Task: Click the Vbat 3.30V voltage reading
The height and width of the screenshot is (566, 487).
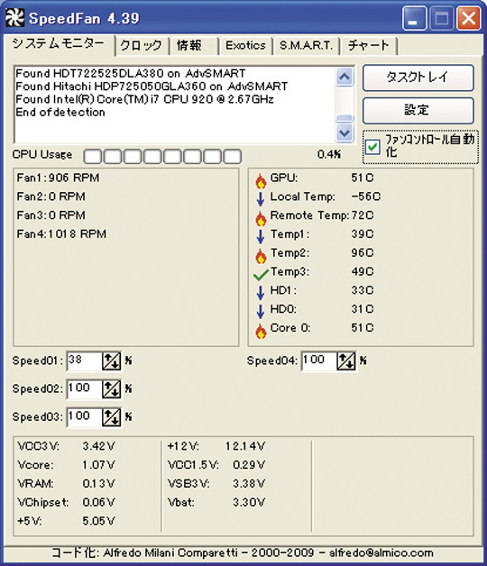Action: [216, 503]
